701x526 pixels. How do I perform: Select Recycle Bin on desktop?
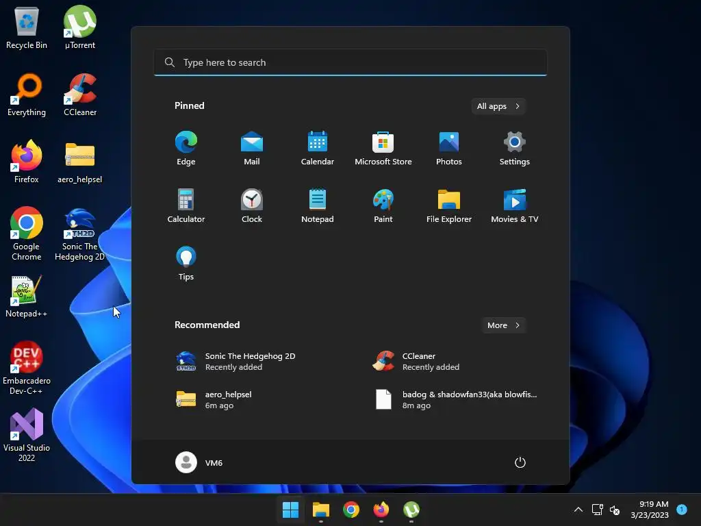[x=27, y=27]
